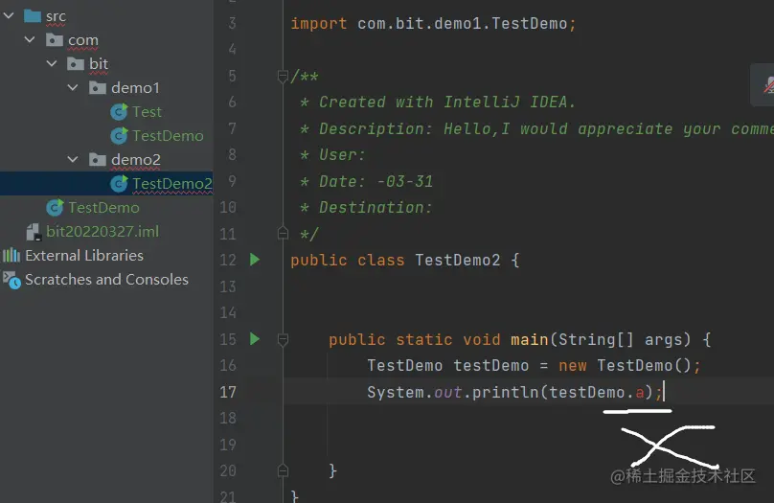Click the class name TestDemo2 in code
The width and height of the screenshot is (774, 503).
(458, 261)
